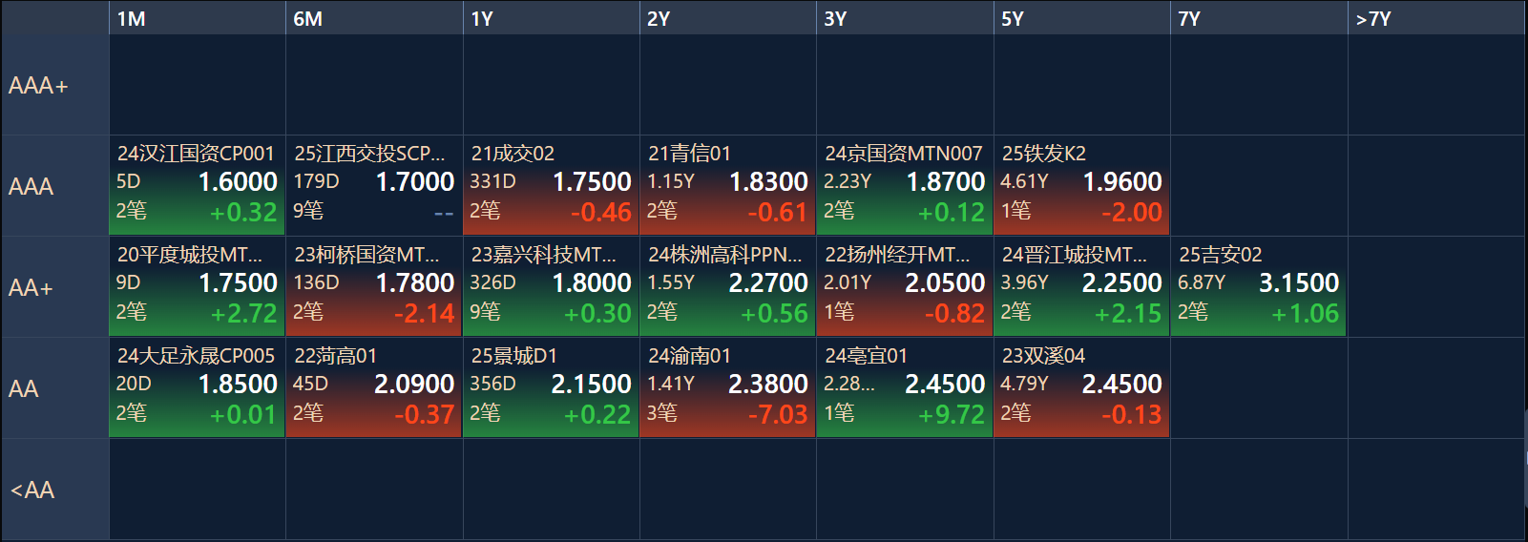The image size is (1528, 542).
Task: Select the 2Y maturity column header
Action: click(727, 18)
